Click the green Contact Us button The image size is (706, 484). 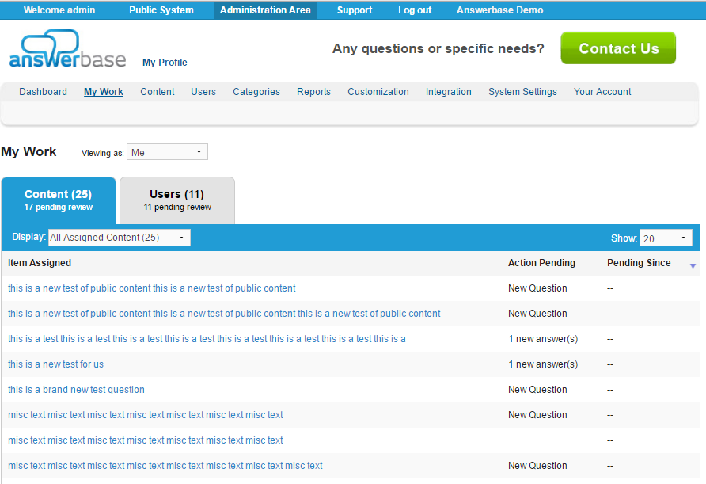point(618,48)
